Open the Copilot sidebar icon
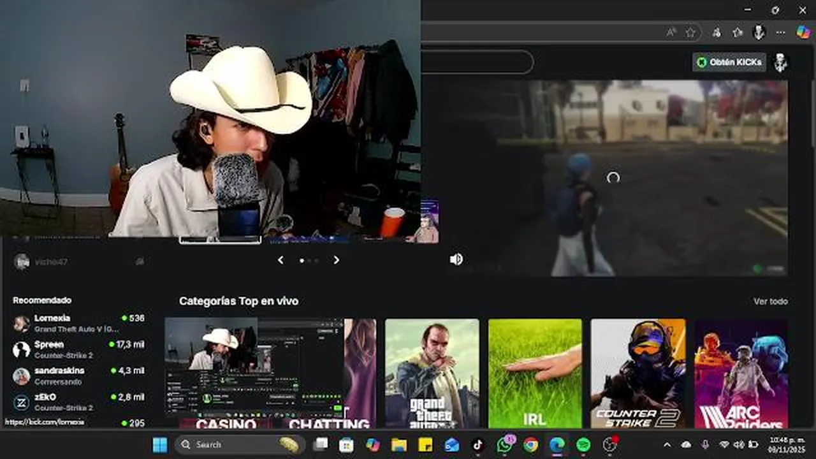 [803, 32]
